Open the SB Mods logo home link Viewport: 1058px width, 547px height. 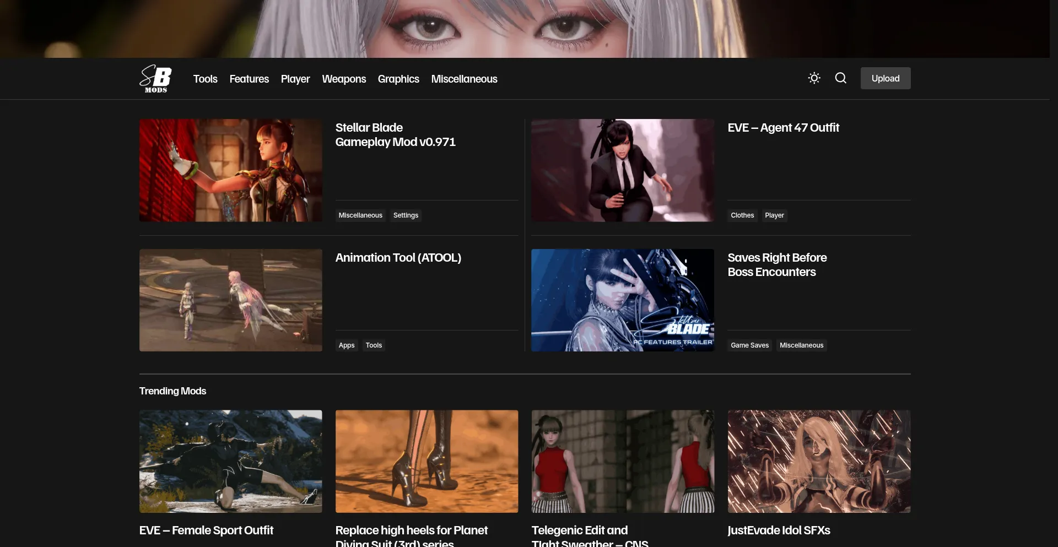pos(155,79)
